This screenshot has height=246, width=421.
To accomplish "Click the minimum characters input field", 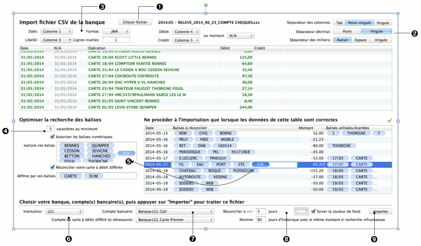I will click(x=51, y=129).
